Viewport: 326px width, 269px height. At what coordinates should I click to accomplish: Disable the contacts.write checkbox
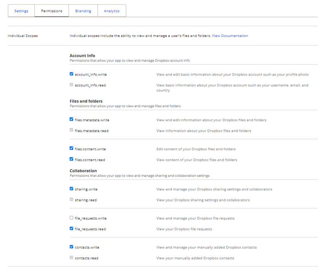click(71, 247)
